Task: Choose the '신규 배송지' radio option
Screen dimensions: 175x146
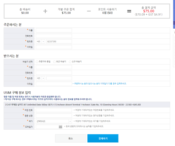Action: coord(70,62)
